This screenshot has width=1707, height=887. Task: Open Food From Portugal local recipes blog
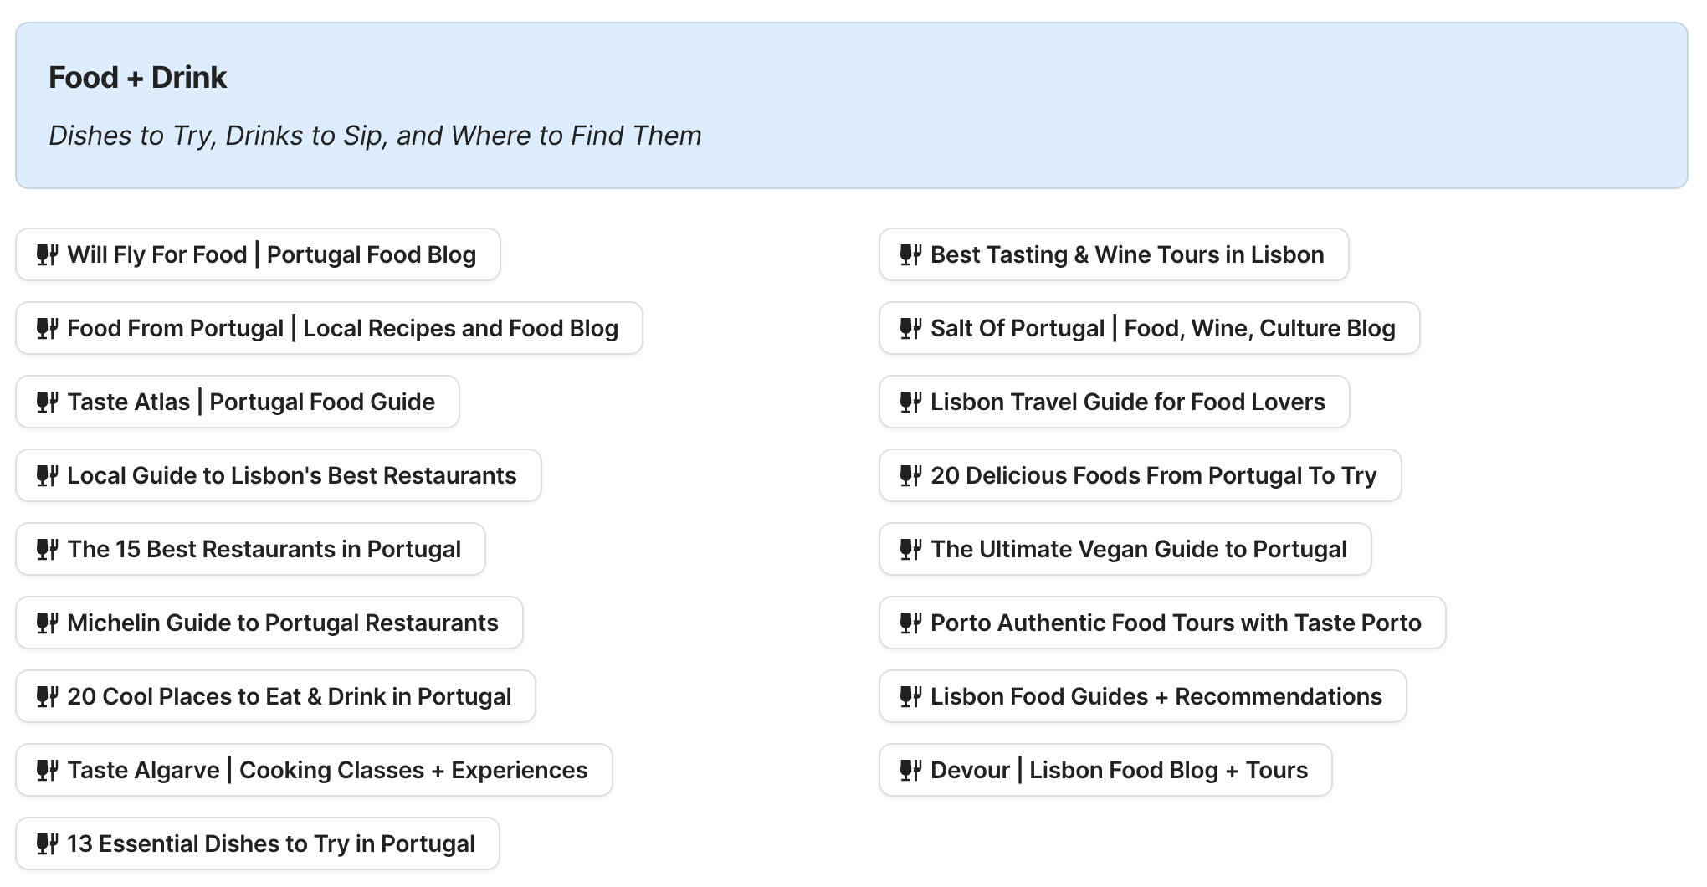coord(328,328)
